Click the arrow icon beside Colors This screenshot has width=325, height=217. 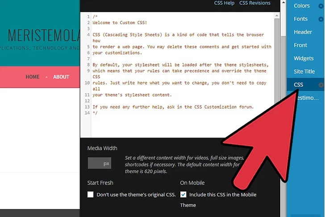tap(321, 6)
